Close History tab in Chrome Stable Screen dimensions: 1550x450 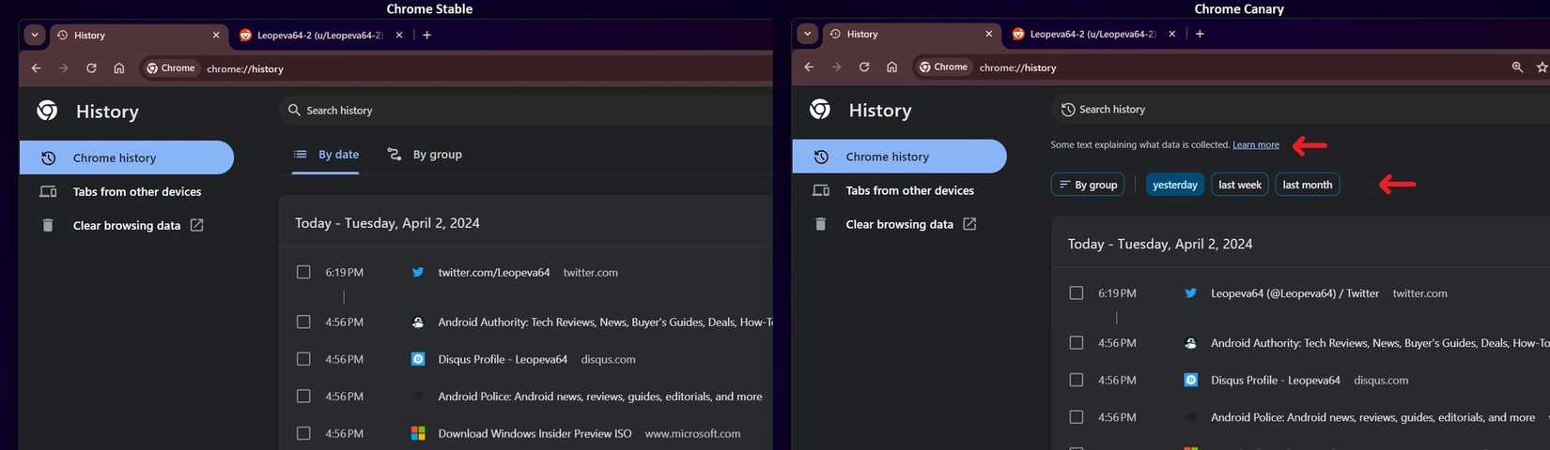[x=216, y=35]
